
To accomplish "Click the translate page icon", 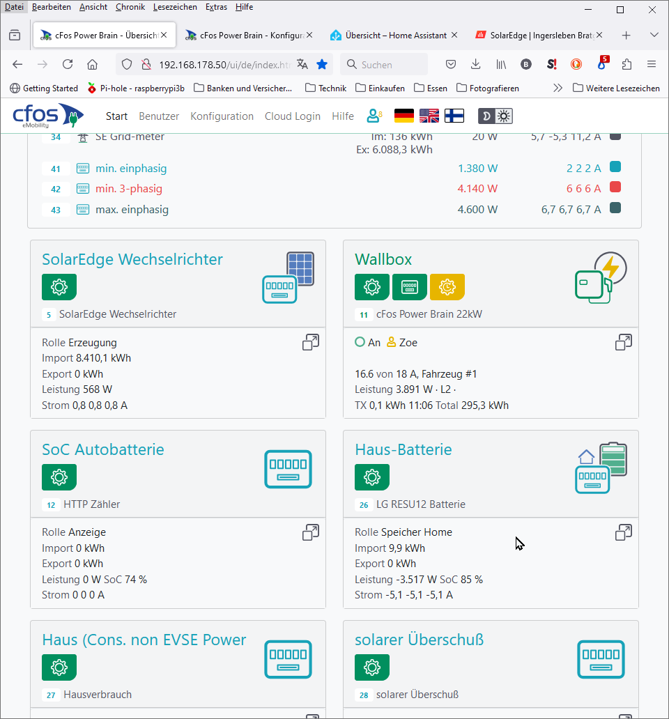I will (x=302, y=64).
